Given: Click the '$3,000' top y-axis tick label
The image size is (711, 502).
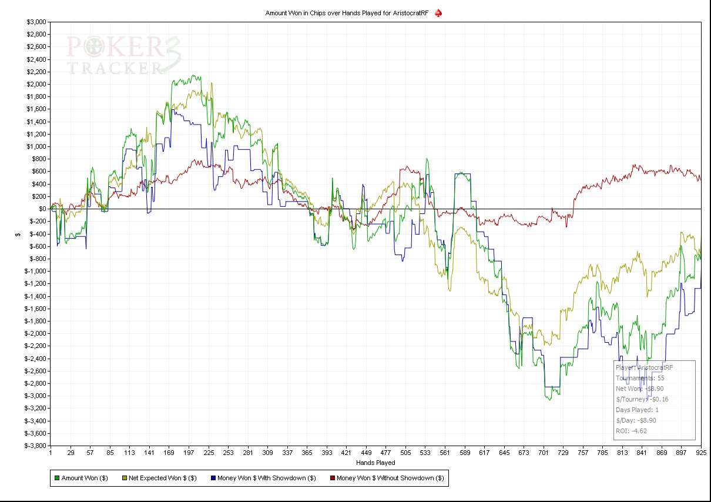Looking at the screenshot, I should [36, 22].
